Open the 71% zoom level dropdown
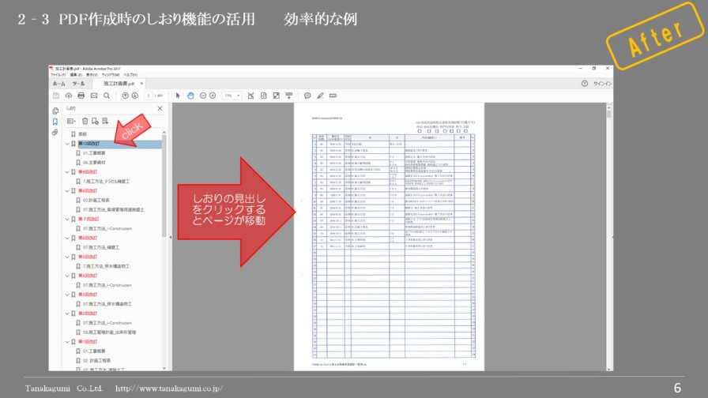The height and width of the screenshot is (398, 708). [232, 96]
